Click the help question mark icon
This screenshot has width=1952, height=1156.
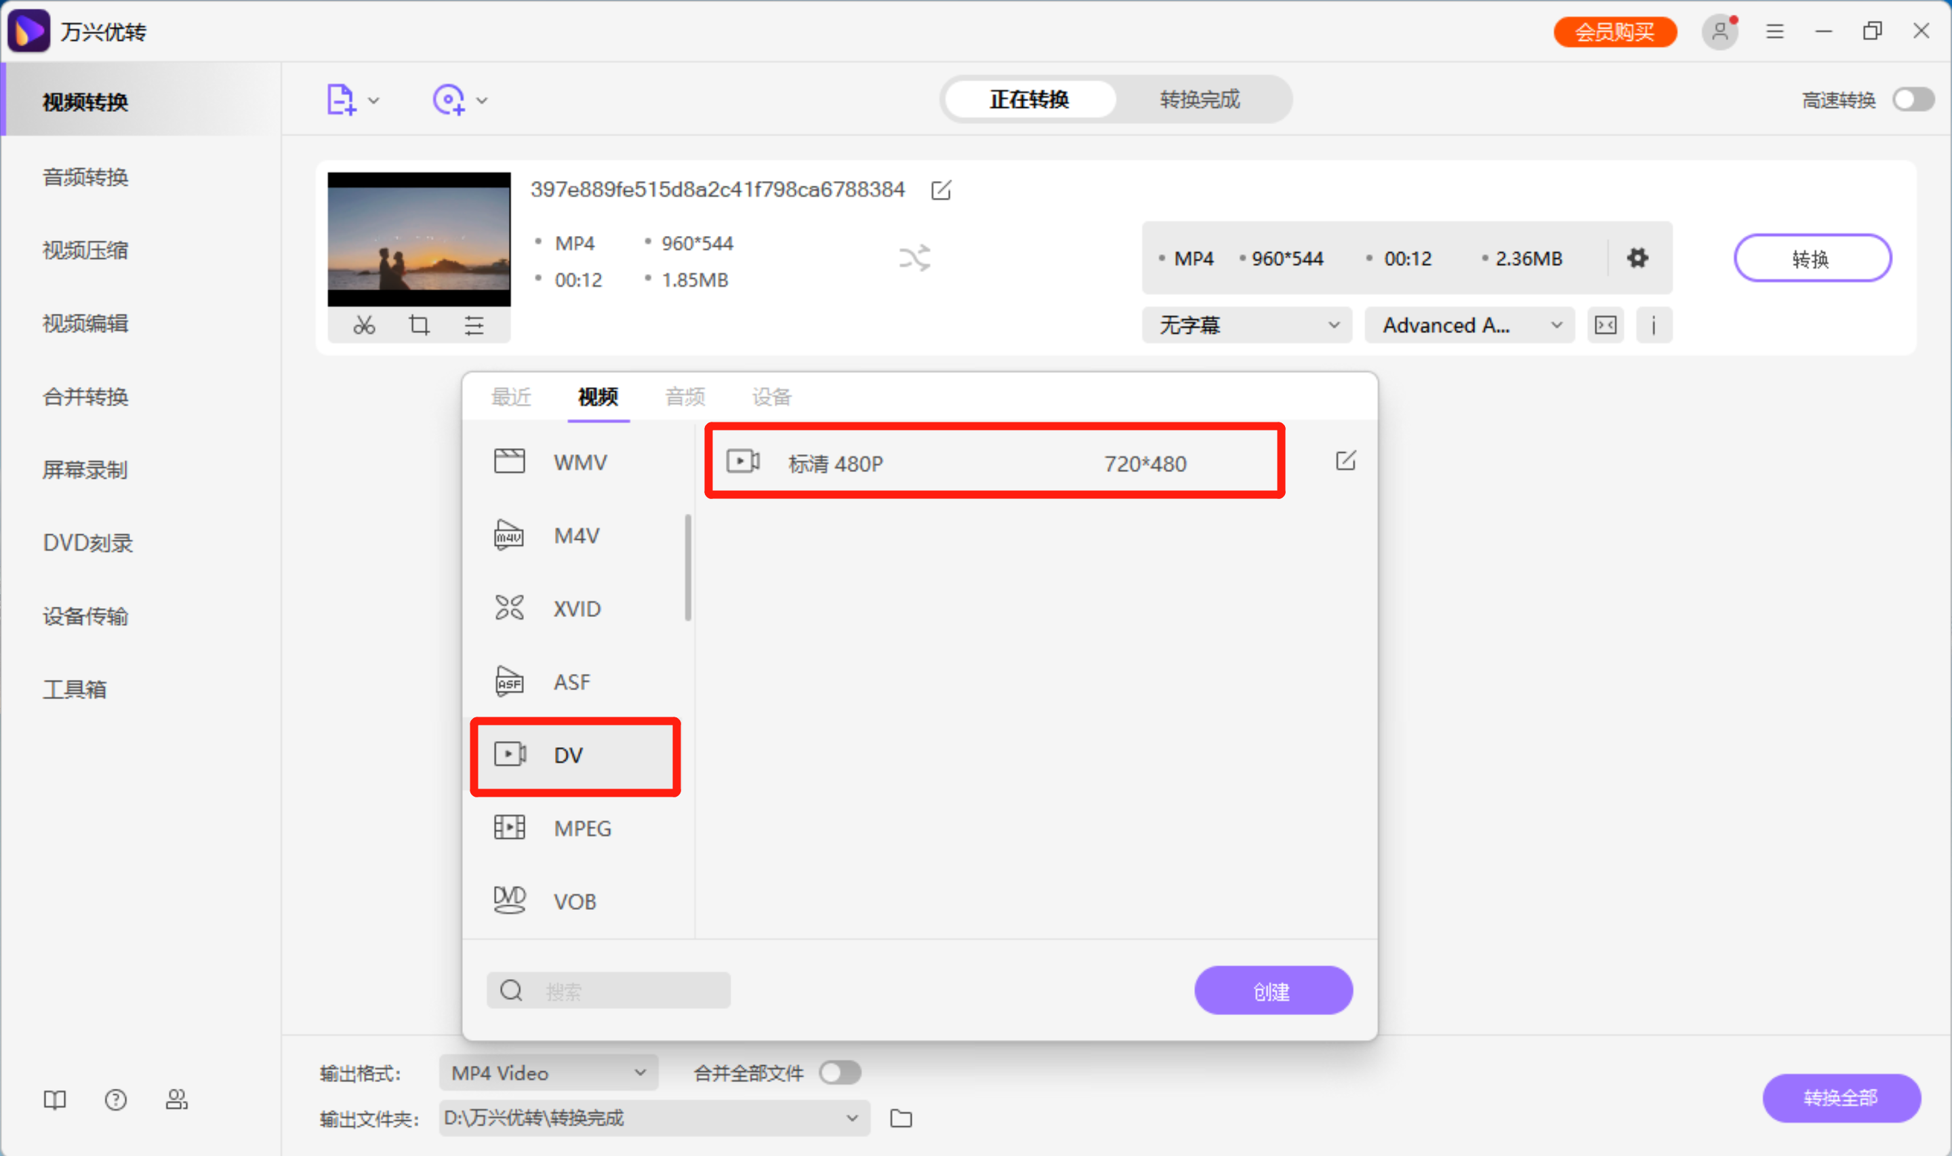click(115, 1099)
